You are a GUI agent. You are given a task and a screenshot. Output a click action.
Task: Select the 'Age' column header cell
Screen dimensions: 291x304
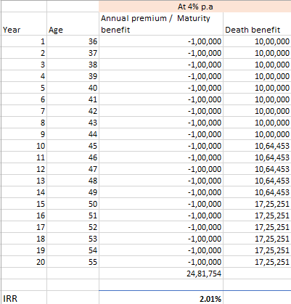point(73,24)
